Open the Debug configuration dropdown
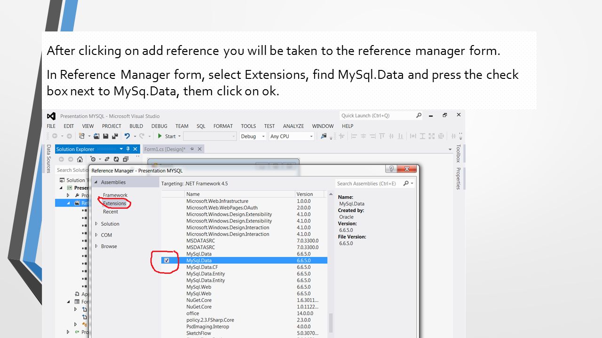602x338 pixels. [253, 136]
